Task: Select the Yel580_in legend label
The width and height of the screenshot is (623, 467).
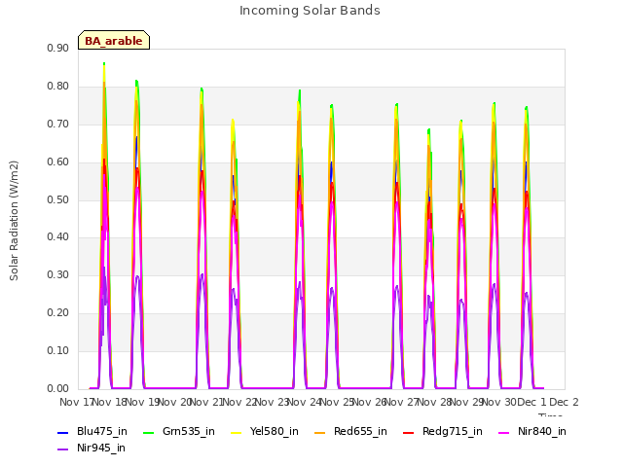Action: [275, 431]
